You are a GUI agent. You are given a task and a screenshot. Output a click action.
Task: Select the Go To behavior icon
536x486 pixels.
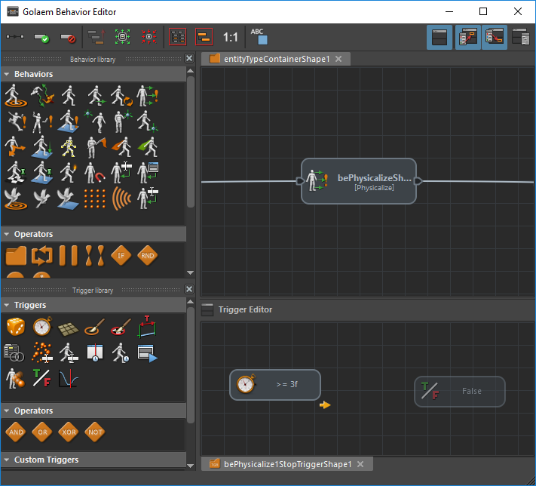pyautogui.click(x=15, y=96)
